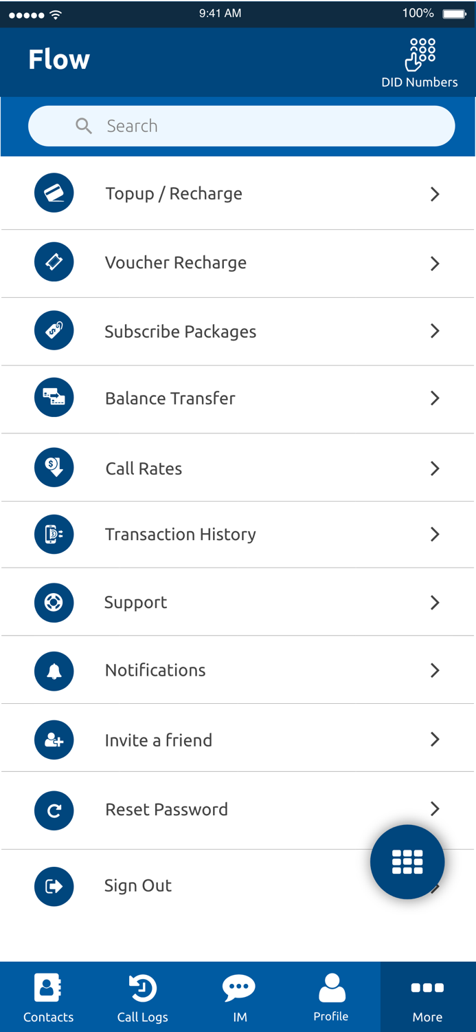The image size is (476, 1032).
Task: Click inside the Search field
Action: [240, 126]
